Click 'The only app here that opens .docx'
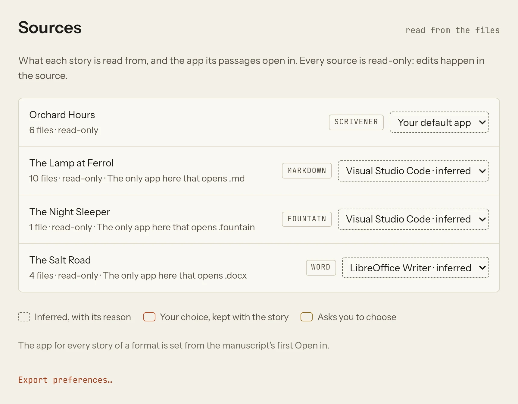The height and width of the screenshot is (404, 518). pyautogui.click(x=175, y=276)
